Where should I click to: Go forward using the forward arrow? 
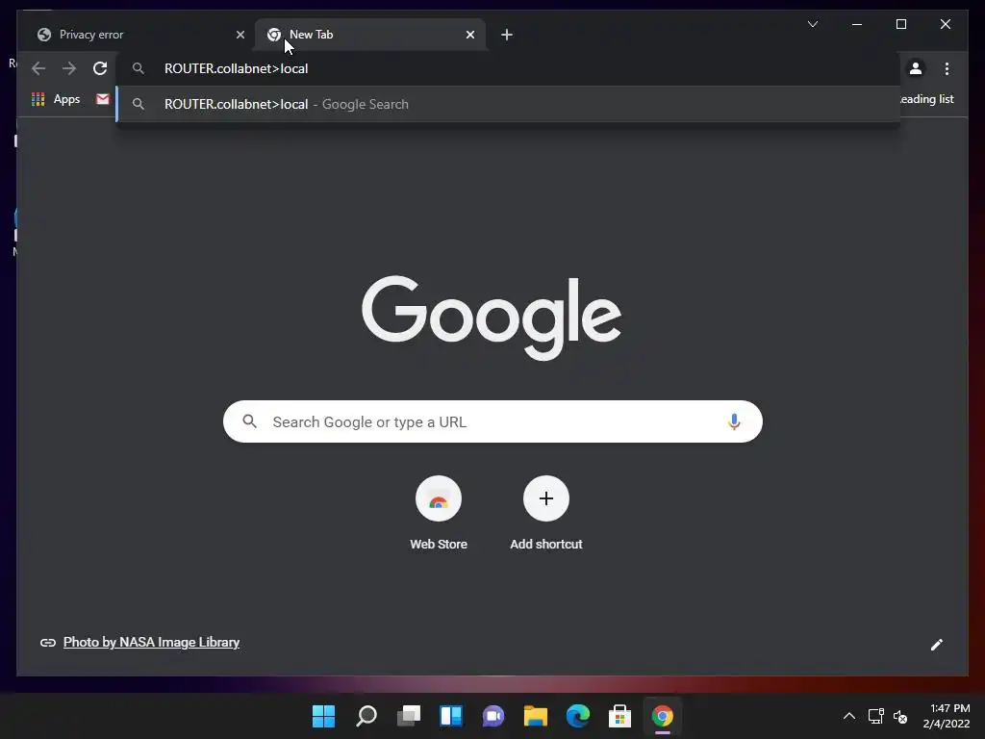(x=69, y=68)
